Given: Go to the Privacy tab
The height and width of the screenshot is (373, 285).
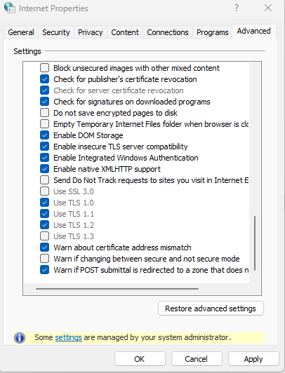Looking at the screenshot, I should click(91, 32).
